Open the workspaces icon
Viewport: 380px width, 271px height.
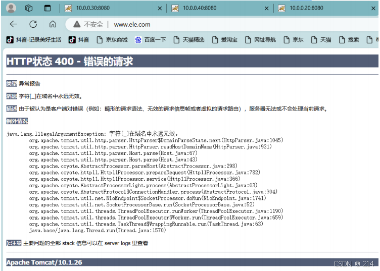coord(29,8)
